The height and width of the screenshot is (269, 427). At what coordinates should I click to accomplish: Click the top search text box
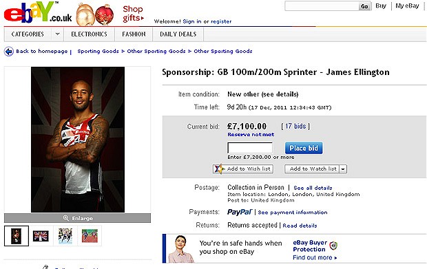(x=322, y=6)
